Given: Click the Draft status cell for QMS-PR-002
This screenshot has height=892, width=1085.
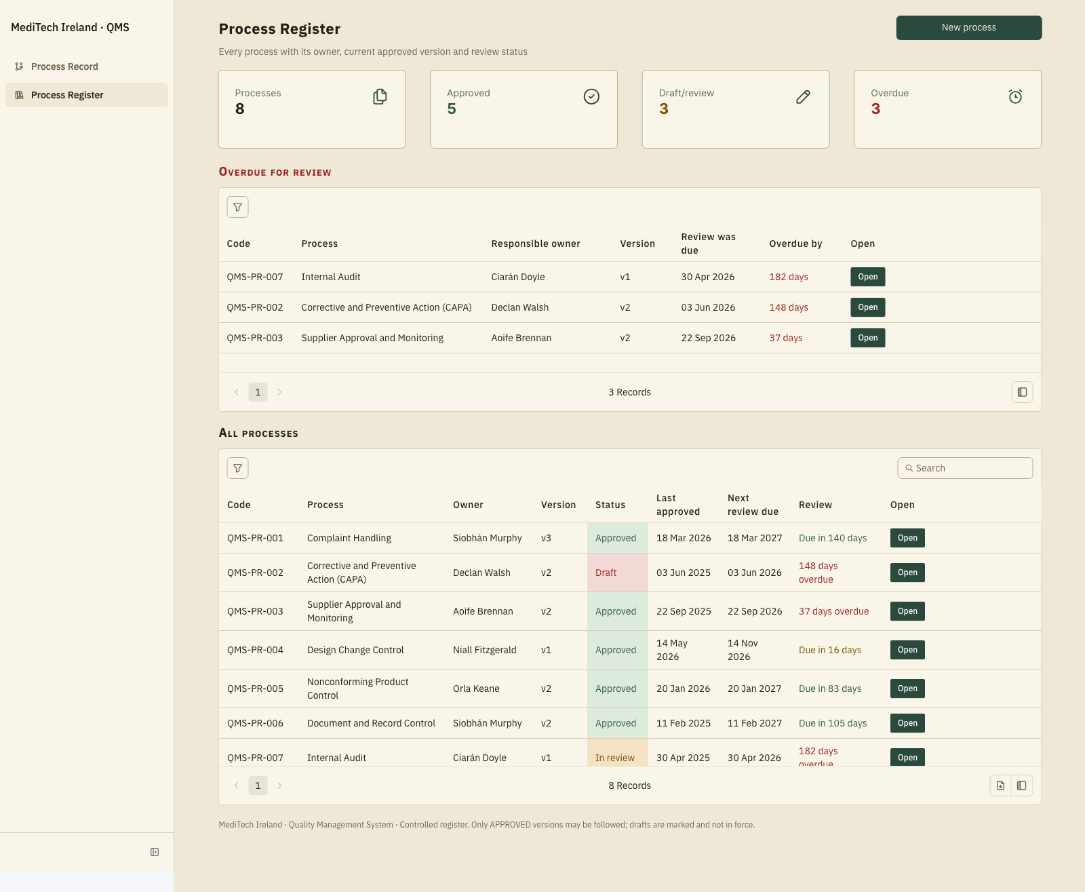Looking at the screenshot, I should coord(618,573).
